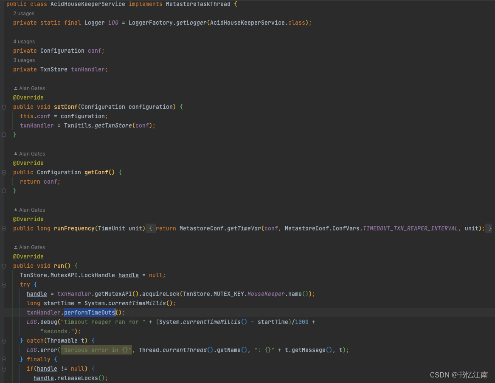The width and height of the screenshot is (495, 383).
Task: Open '4 usages' hint above conf field
Action: (24, 42)
